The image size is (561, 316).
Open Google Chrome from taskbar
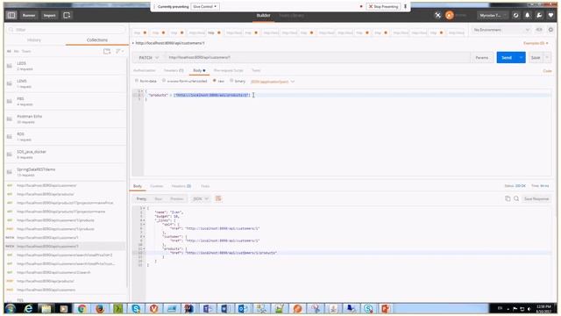tap(82, 308)
